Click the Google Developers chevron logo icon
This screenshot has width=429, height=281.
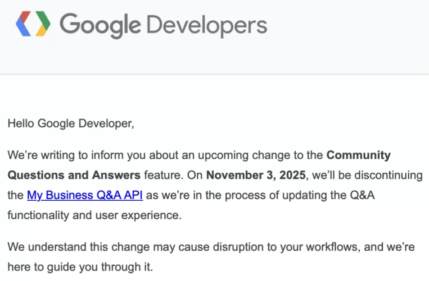(x=33, y=25)
